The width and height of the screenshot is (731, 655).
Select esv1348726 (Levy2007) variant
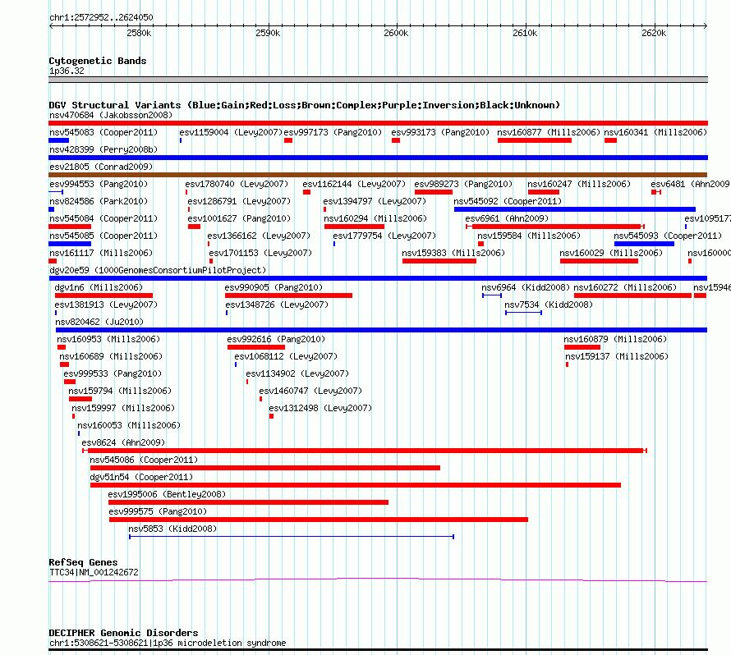click(227, 313)
